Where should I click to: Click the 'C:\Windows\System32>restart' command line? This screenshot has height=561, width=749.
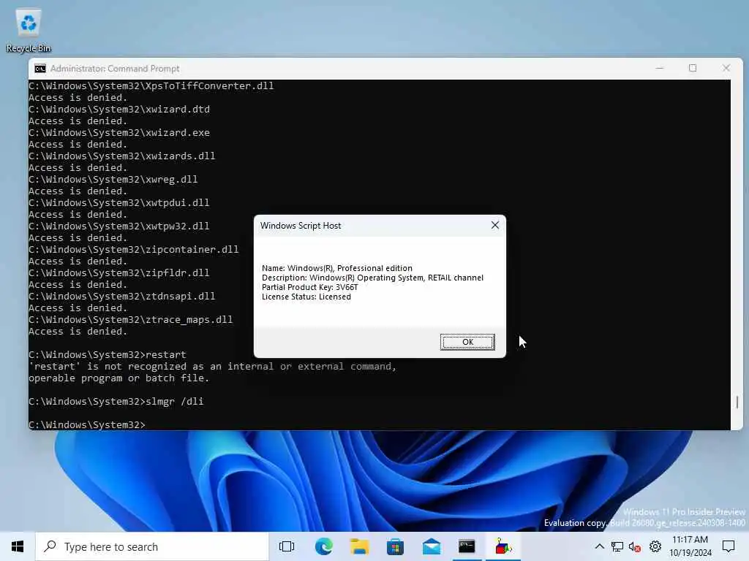pyautogui.click(x=108, y=355)
